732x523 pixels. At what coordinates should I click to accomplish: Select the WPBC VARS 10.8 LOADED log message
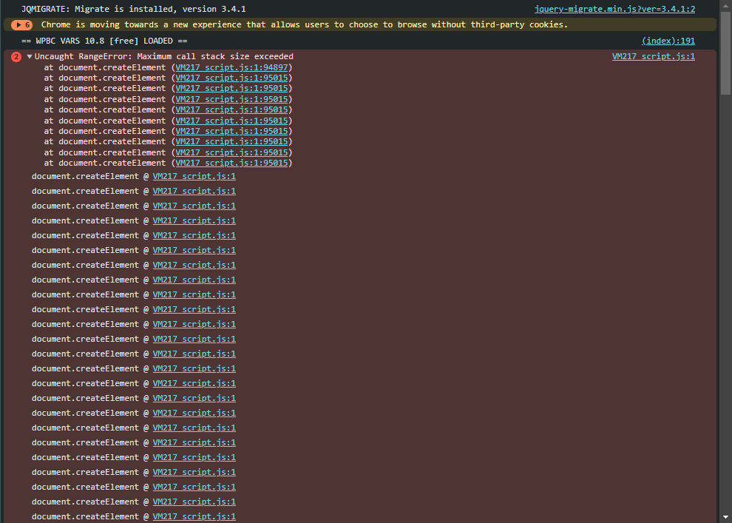pyautogui.click(x=104, y=41)
